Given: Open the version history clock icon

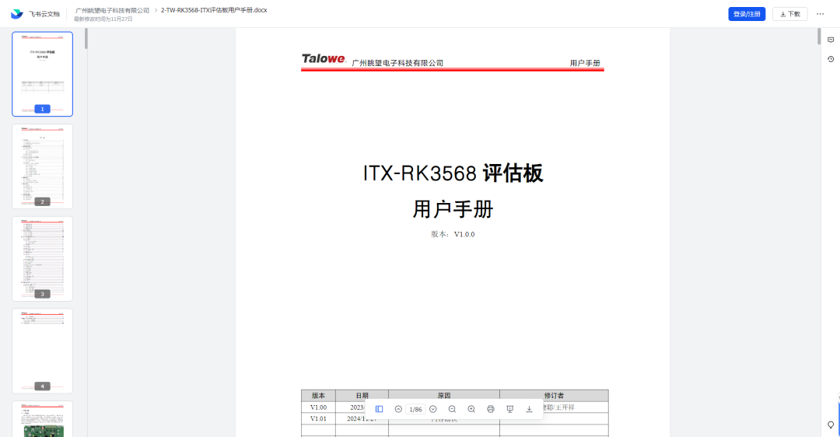Looking at the screenshot, I should (831, 59).
